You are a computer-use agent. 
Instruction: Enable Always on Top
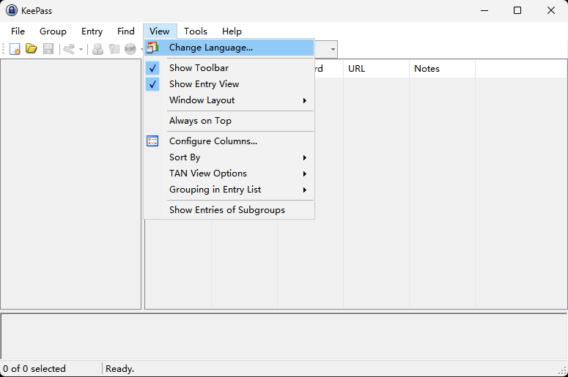coord(200,121)
